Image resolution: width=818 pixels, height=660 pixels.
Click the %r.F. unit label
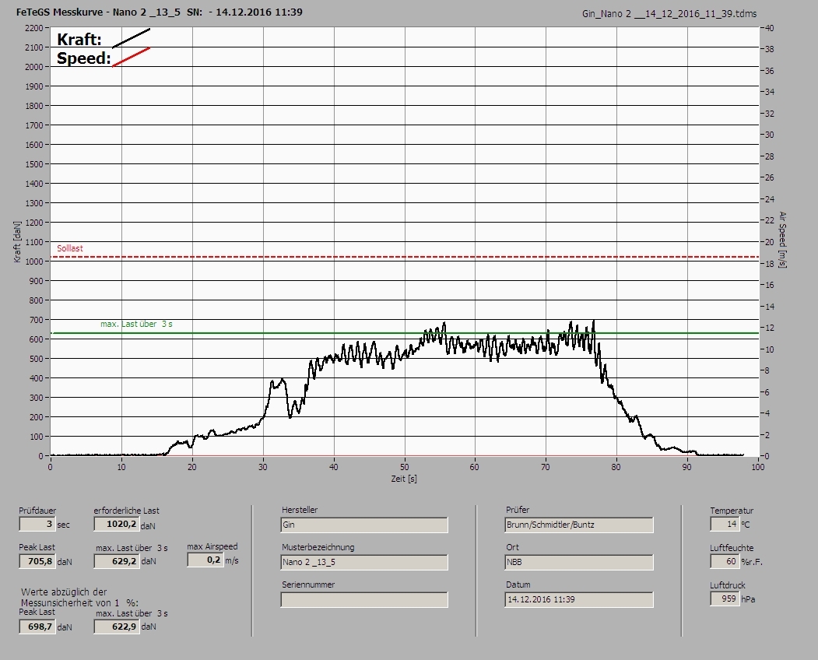point(752,562)
